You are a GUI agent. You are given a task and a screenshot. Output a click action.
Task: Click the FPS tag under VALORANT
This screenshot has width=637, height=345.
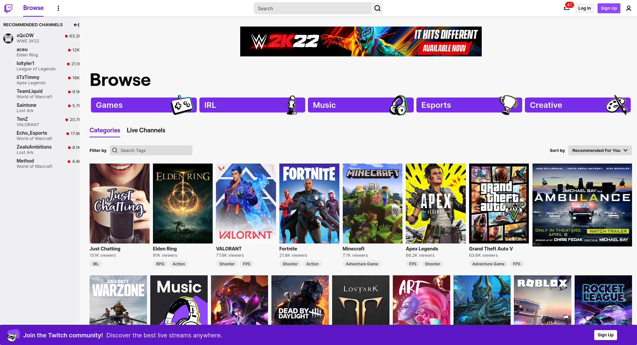[247, 264]
